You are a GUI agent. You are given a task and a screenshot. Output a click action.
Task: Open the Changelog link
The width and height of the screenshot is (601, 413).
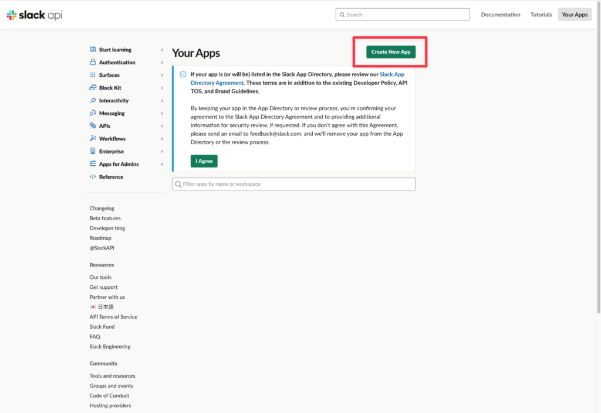tap(102, 209)
